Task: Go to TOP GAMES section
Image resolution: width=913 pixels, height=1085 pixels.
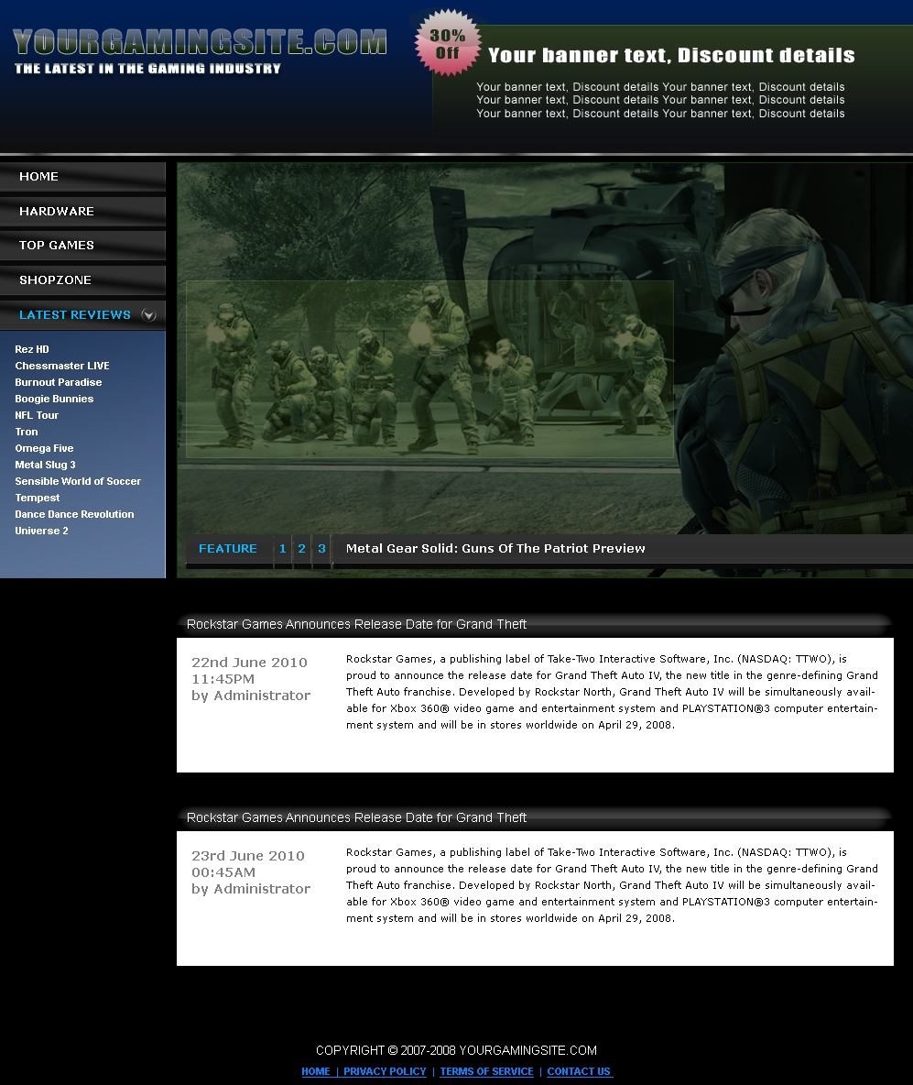Action: [x=83, y=246]
